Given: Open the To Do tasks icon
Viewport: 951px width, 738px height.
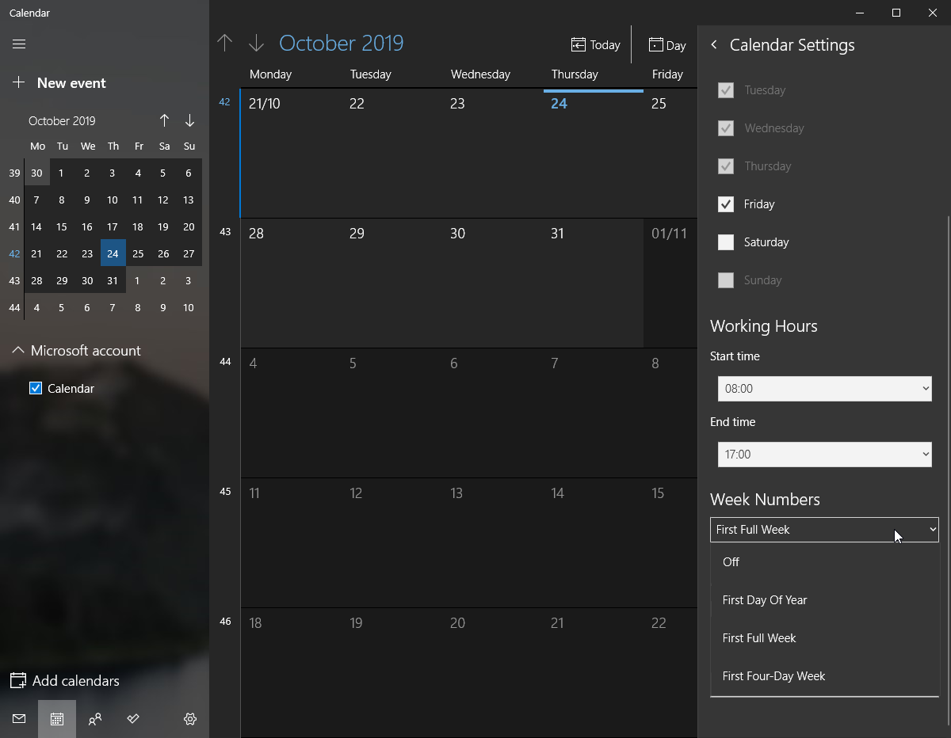Looking at the screenshot, I should (x=133, y=719).
